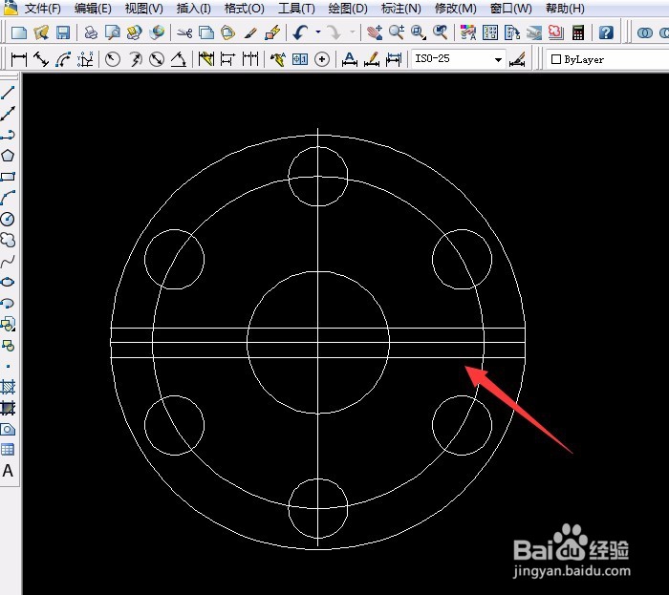The width and height of the screenshot is (669, 595).
Task: Paste from clipboard
Action: [228, 32]
